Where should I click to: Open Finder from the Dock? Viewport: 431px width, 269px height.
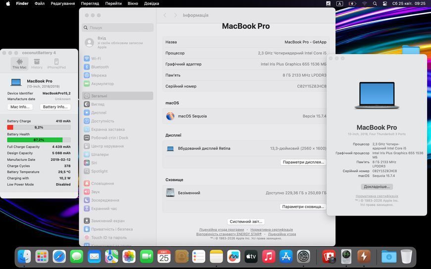24,256
